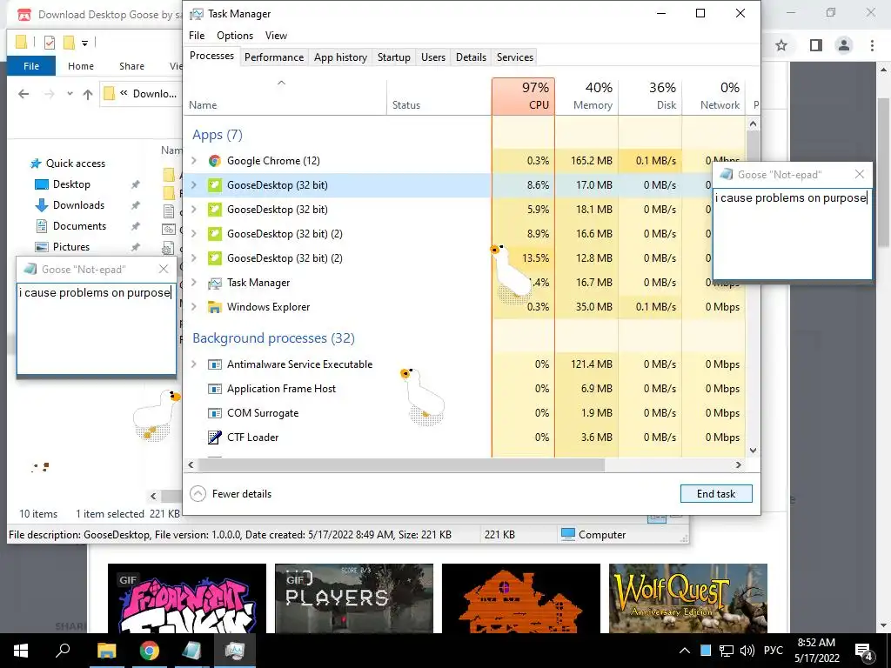Click the process list scroll-down arrow
This screenshot has height=668, width=891.
(753, 451)
